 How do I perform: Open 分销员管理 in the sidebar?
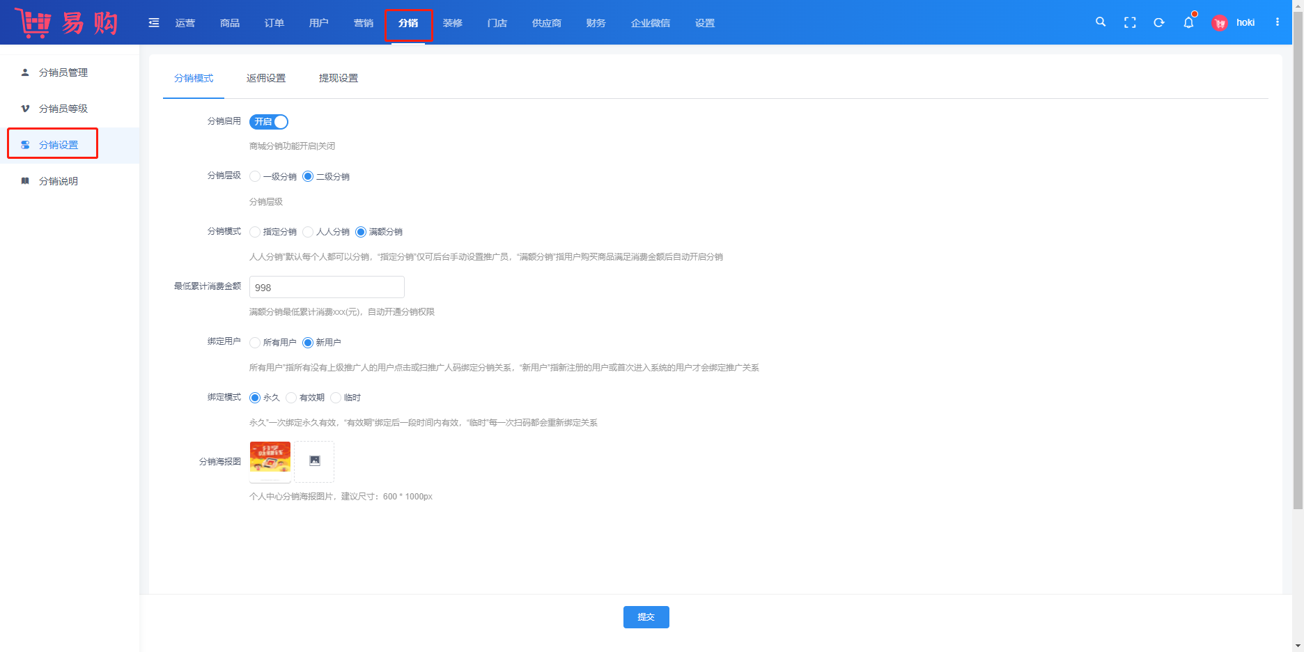pos(63,72)
